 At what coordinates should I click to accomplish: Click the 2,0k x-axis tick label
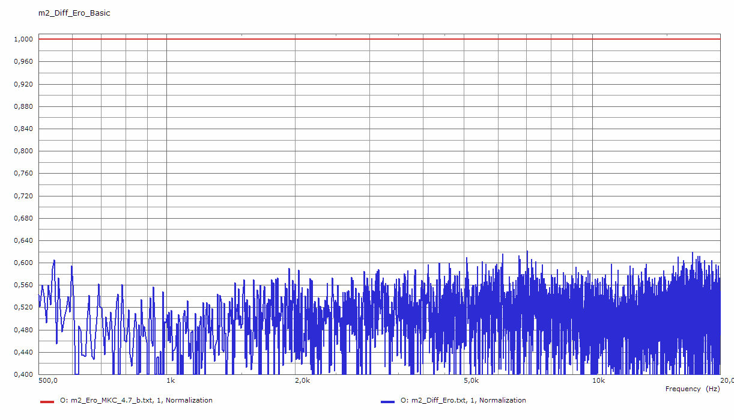coord(303,381)
